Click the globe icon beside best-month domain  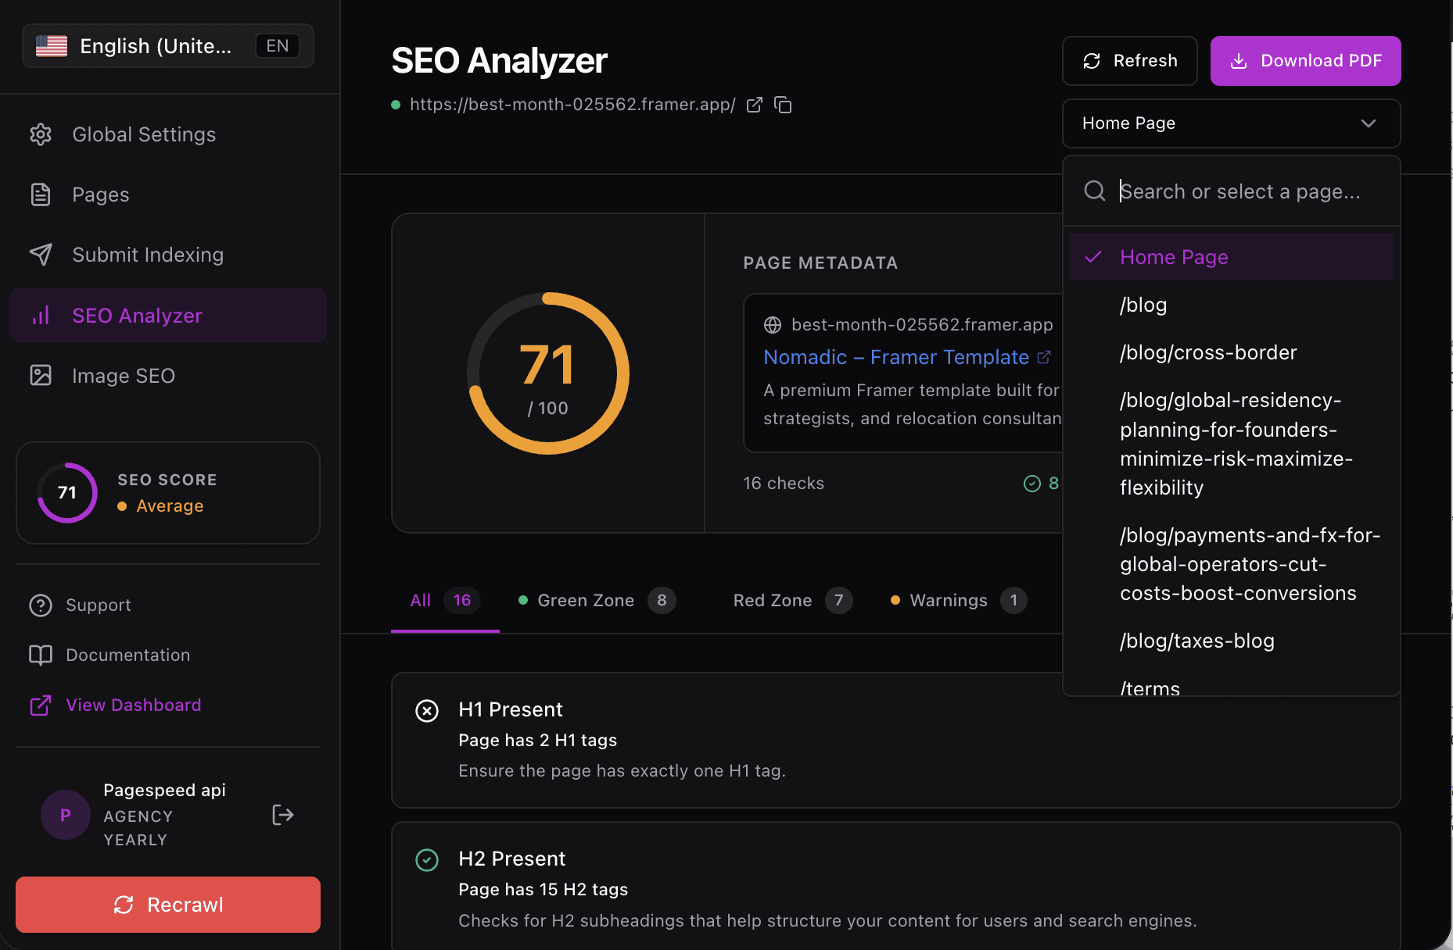coord(773,325)
